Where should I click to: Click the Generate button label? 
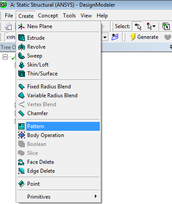(x=148, y=37)
